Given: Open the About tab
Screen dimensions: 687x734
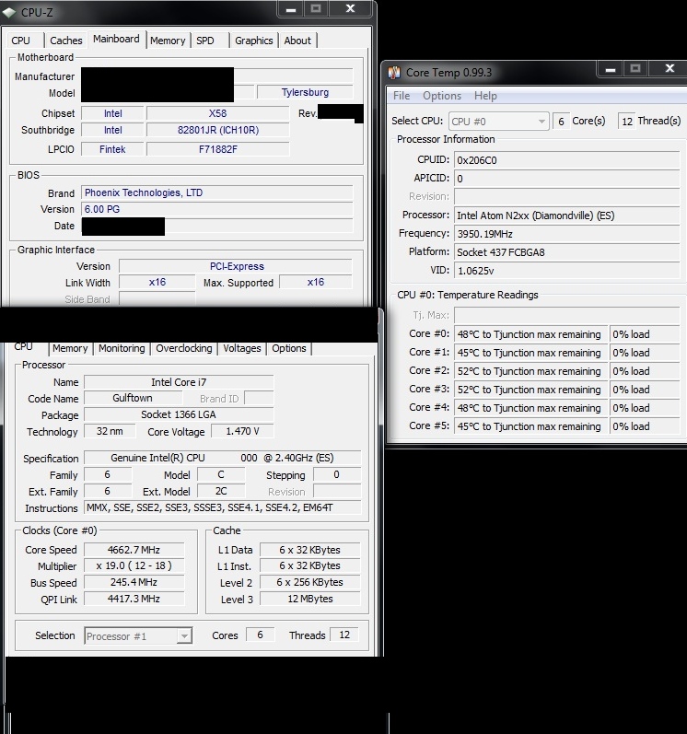Looking at the screenshot, I should click(x=297, y=41).
